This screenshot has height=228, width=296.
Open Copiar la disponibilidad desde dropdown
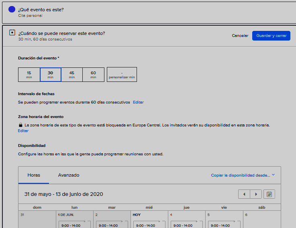point(243,175)
